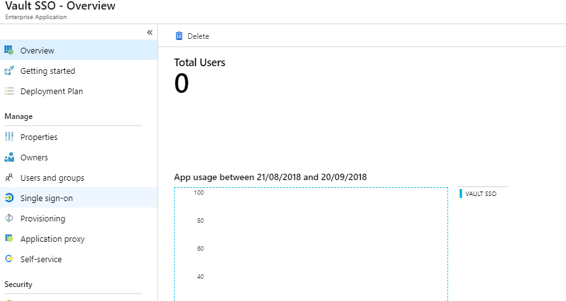Image resolution: width=566 pixels, height=301 pixels.
Task: Open Single sign-on settings
Action: coord(78,198)
